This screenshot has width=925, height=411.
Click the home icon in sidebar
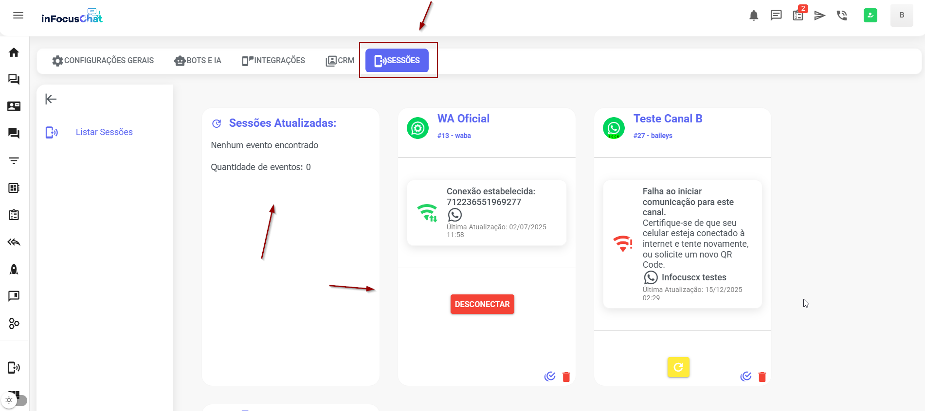click(x=14, y=52)
